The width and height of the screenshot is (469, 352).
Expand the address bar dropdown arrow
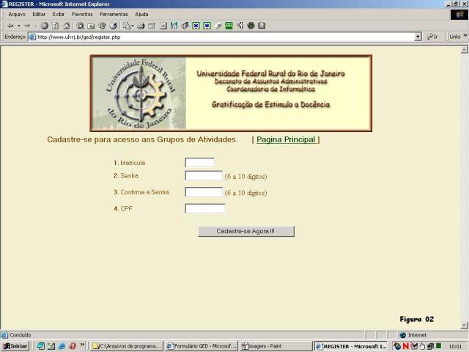[x=418, y=37]
